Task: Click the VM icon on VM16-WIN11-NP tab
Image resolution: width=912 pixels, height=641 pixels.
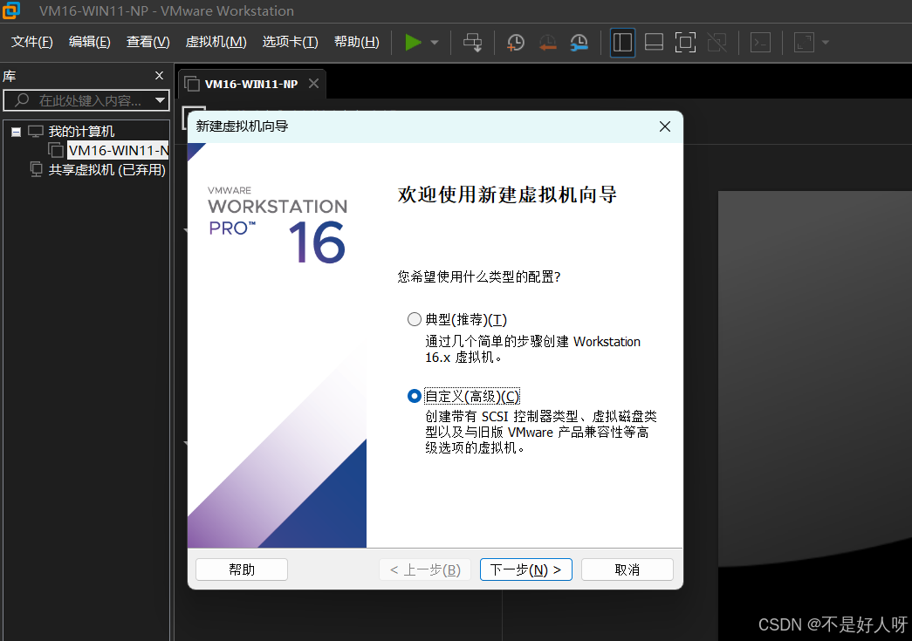Action: click(x=192, y=85)
